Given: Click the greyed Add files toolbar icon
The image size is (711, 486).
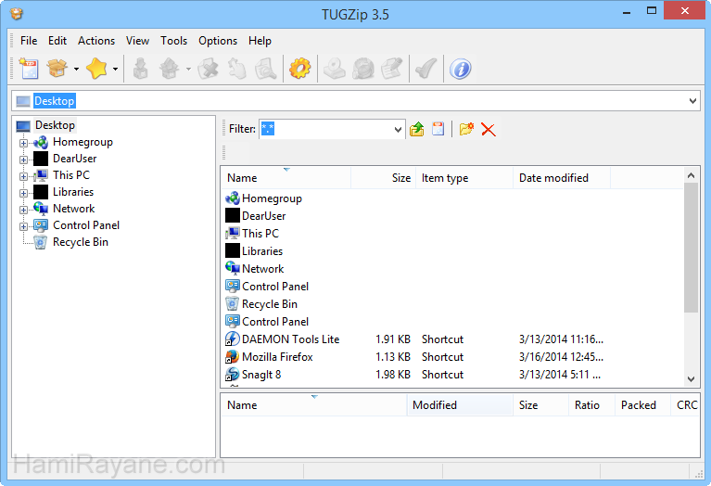Looking at the screenshot, I should click(x=169, y=69).
